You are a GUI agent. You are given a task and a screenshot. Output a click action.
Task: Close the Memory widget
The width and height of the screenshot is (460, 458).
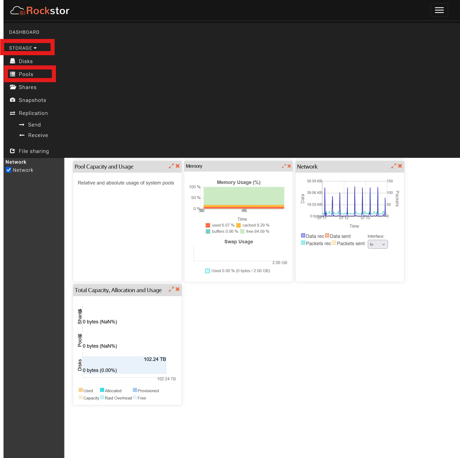click(x=289, y=166)
